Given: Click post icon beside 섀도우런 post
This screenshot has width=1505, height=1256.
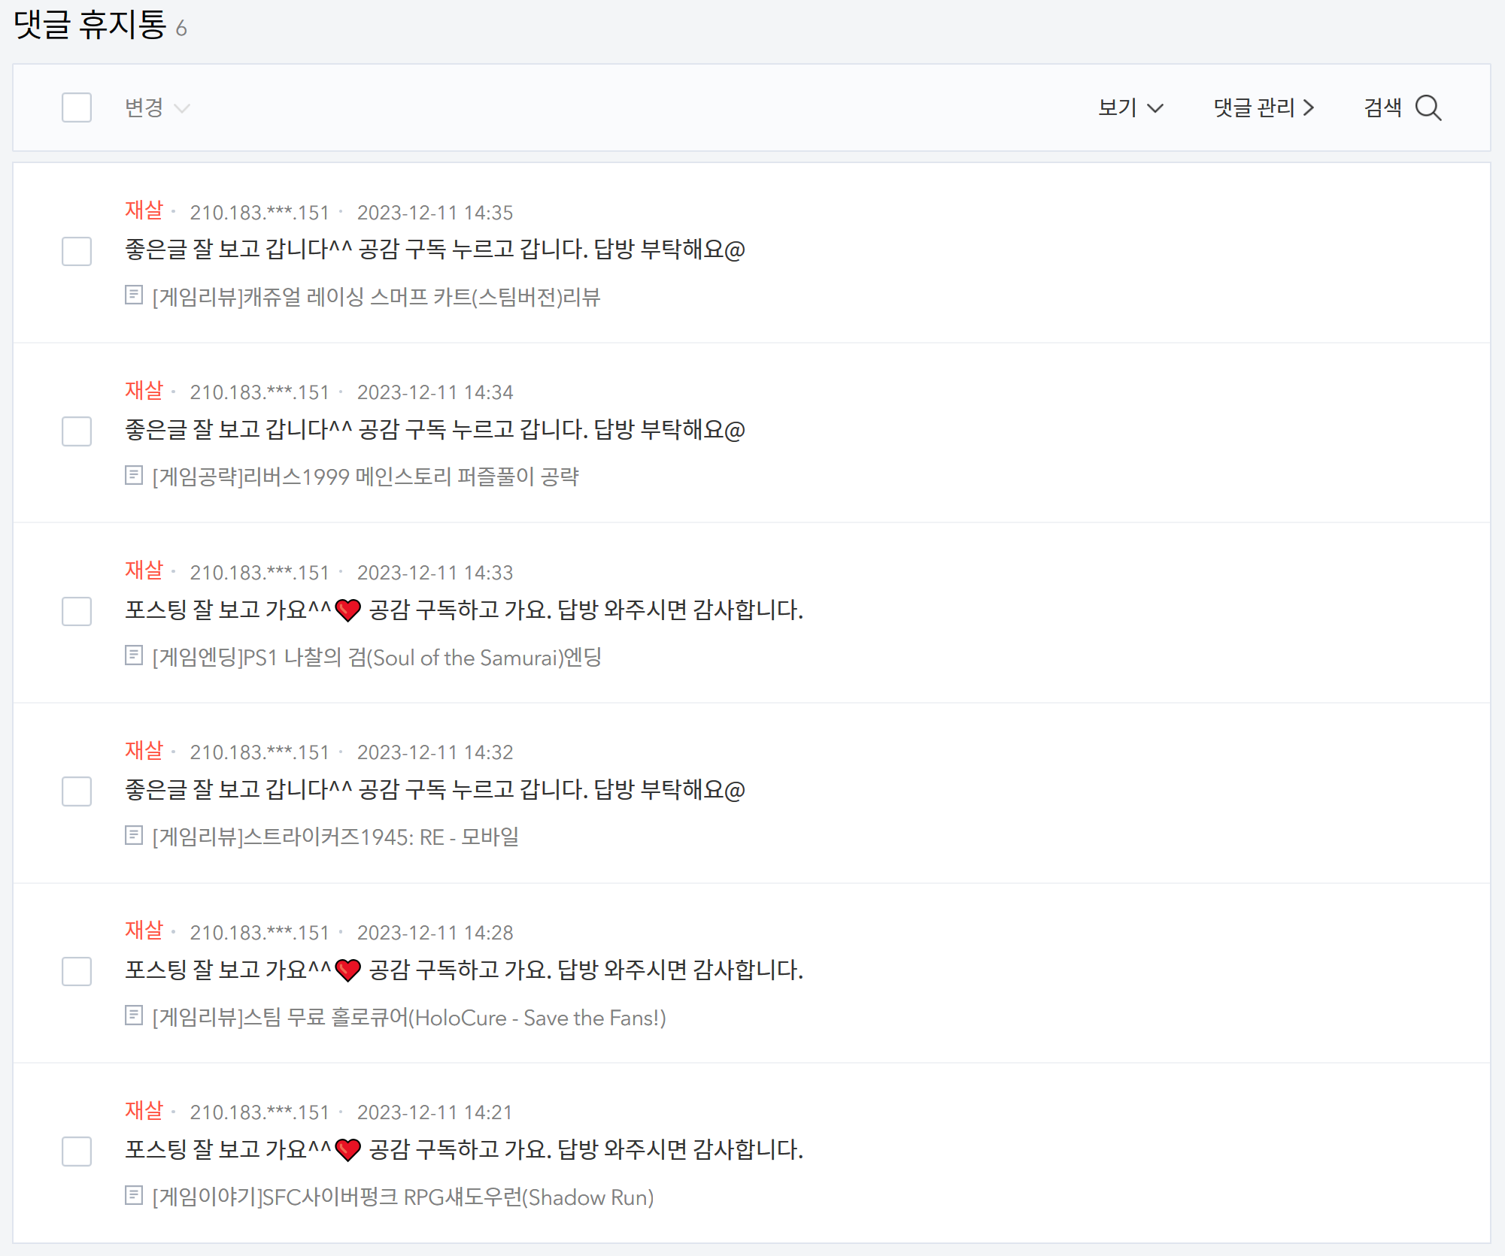Looking at the screenshot, I should 134,1196.
